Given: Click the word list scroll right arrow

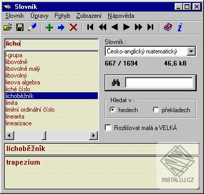Looking at the screenshot, I should click(x=94, y=135).
